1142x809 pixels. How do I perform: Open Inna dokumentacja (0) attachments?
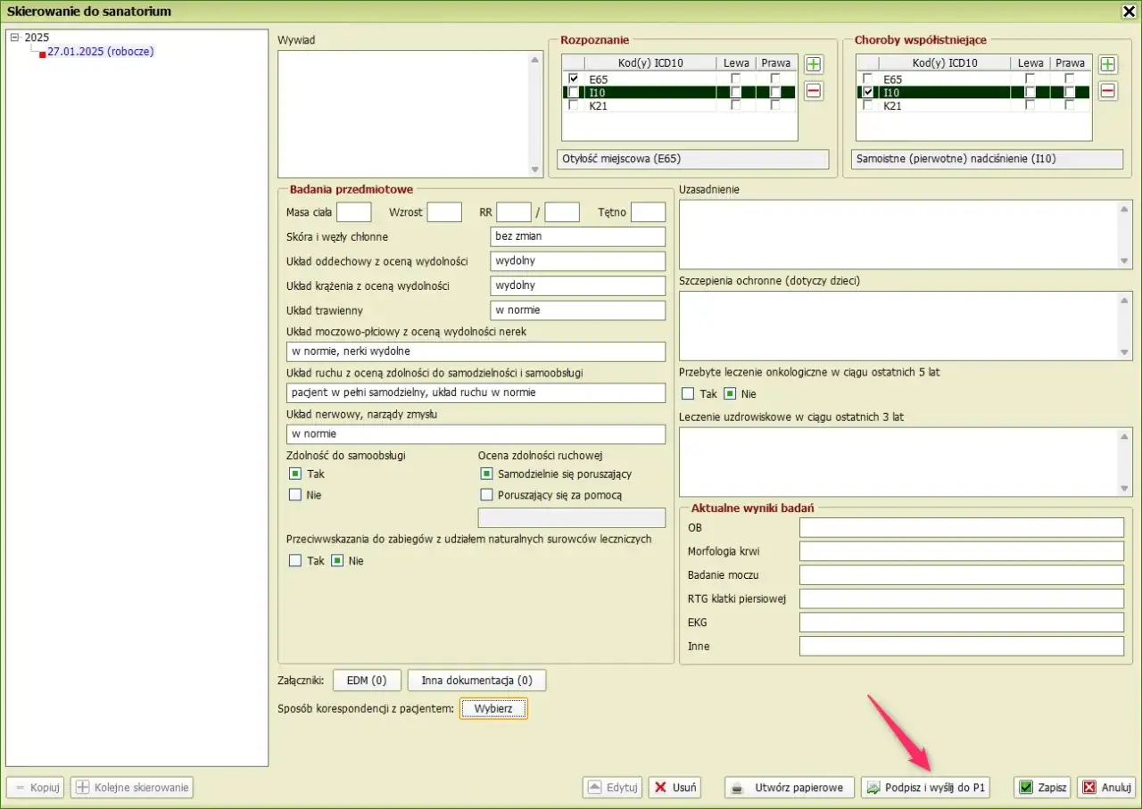coord(476,681)
